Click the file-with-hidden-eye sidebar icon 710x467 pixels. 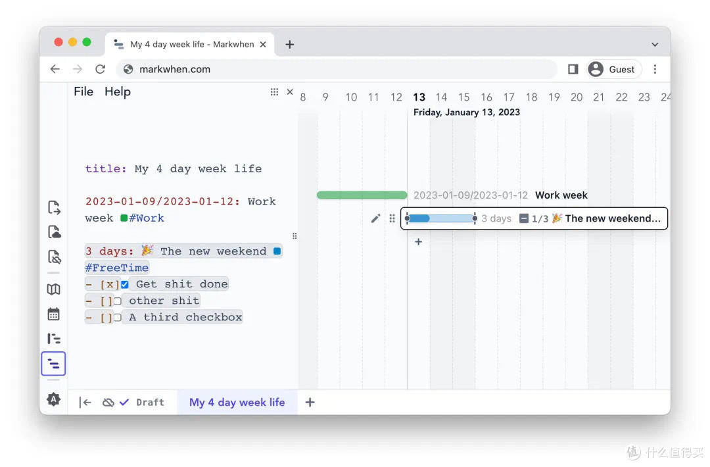tap(54, 257)
